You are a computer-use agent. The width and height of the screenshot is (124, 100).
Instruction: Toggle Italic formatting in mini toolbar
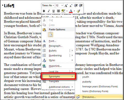49,11
